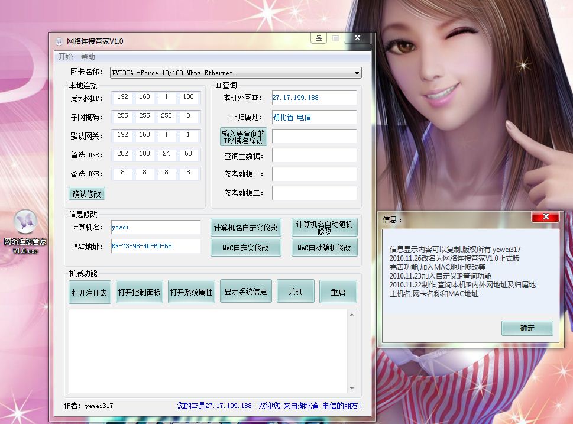
Task: Click the 备选 DNS field
Action: [156, 173]
